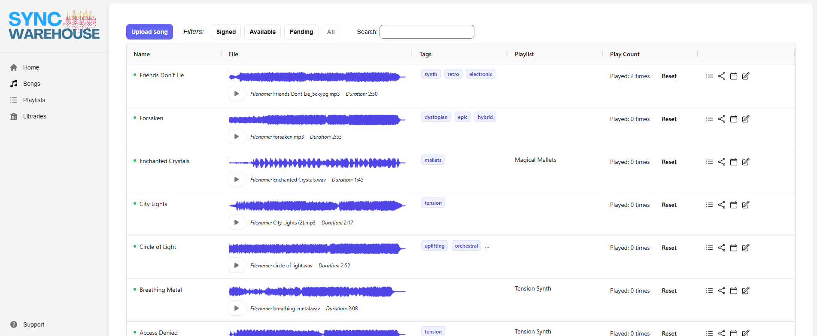This screenshot has height=336, width=817.
Task: Open playlist list icon for Enchanted Crystals
Action: 709,162
